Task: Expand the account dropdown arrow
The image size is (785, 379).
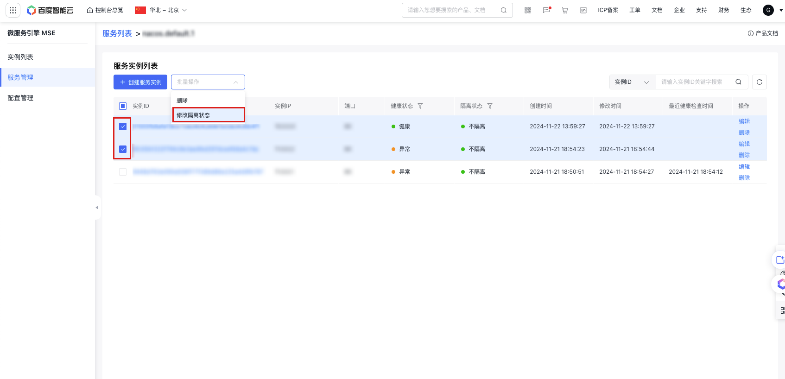Action: pos(781,10)
